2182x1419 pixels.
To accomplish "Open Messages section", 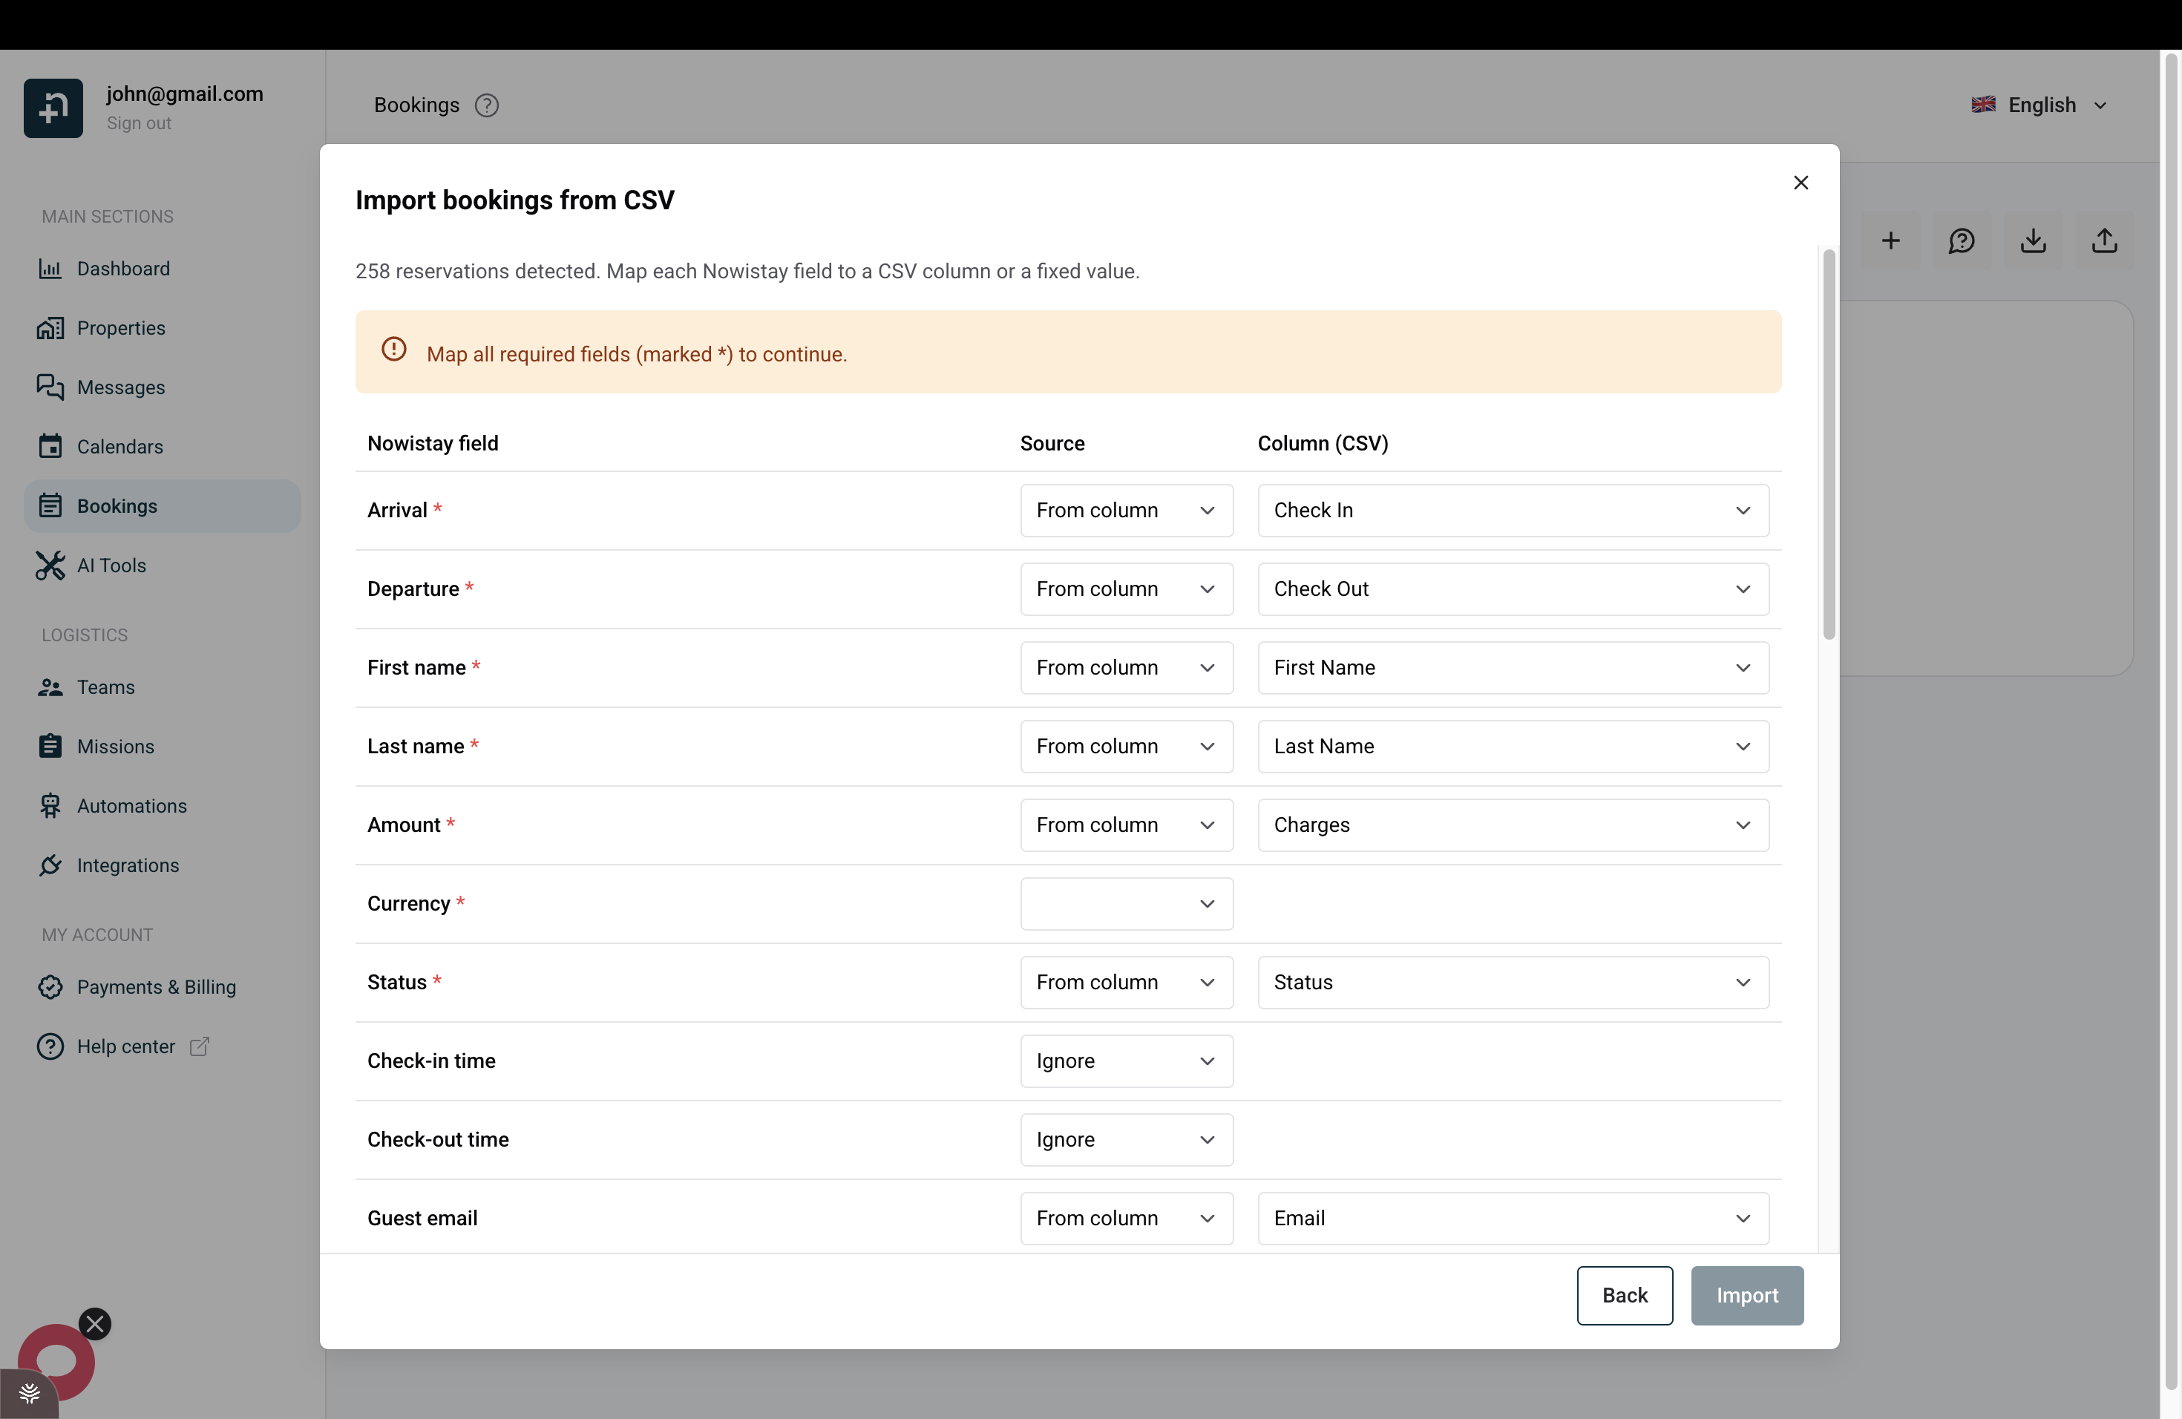I will (161, 387).
